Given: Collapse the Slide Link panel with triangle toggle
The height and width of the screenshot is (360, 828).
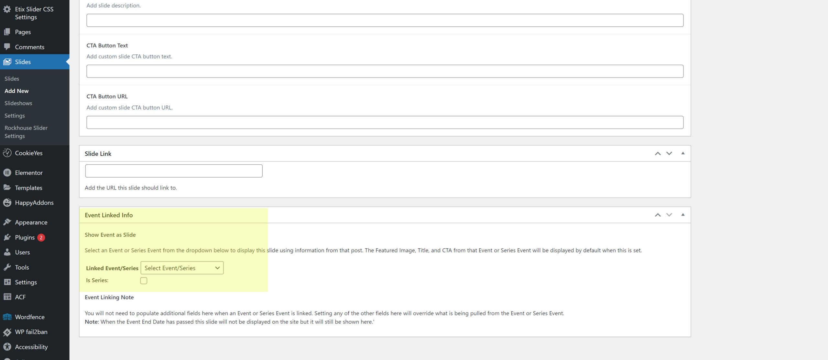Looking at the screenshot, I should tap(683, 153).
